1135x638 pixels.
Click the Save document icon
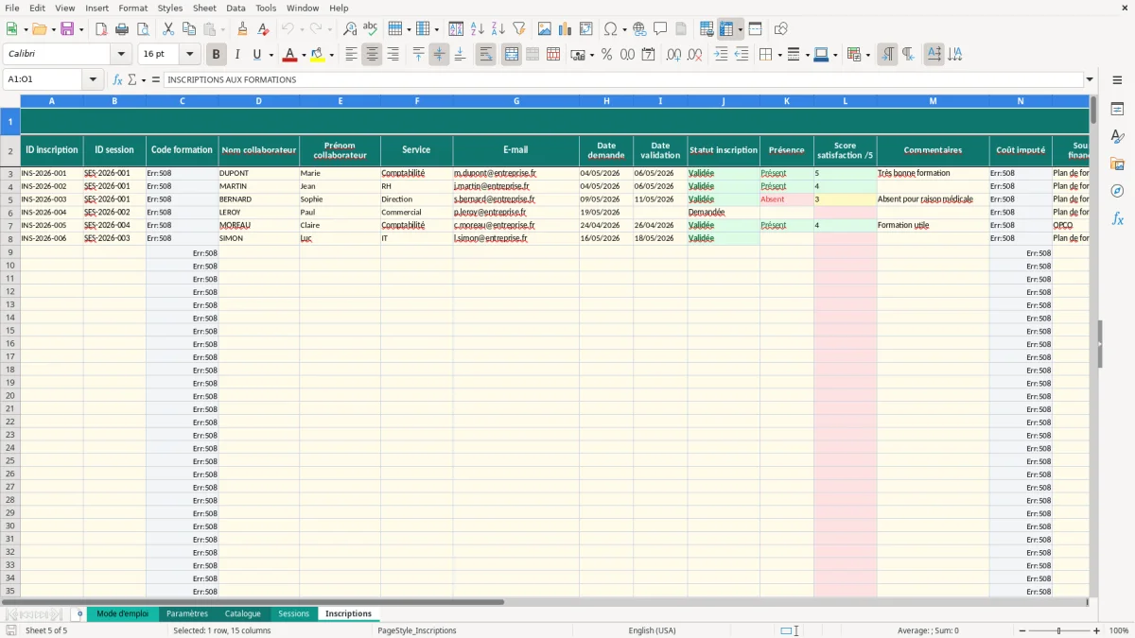coord(67,29)
